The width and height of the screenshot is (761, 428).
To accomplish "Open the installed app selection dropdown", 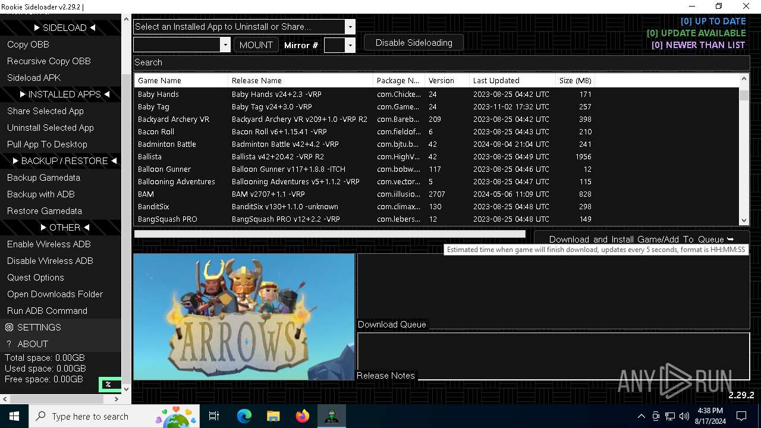I will [350, 27].
